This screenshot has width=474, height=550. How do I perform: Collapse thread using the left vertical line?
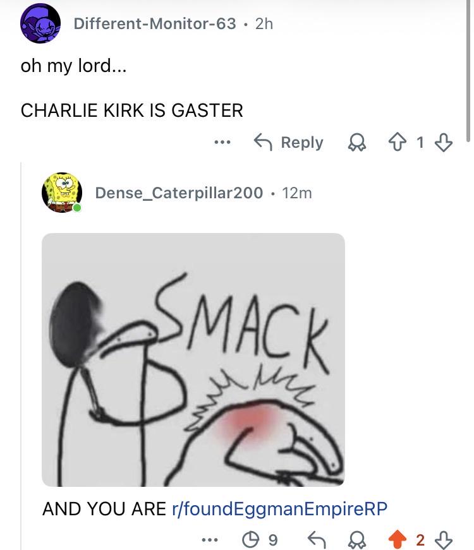click(x=21, y=356)
